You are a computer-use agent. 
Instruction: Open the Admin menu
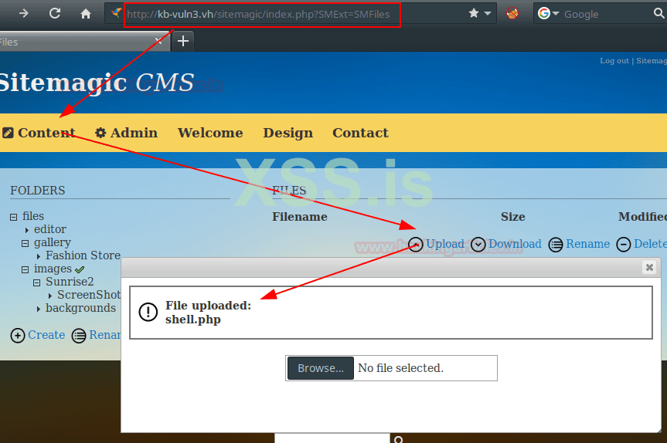click(x=134, y=133)
